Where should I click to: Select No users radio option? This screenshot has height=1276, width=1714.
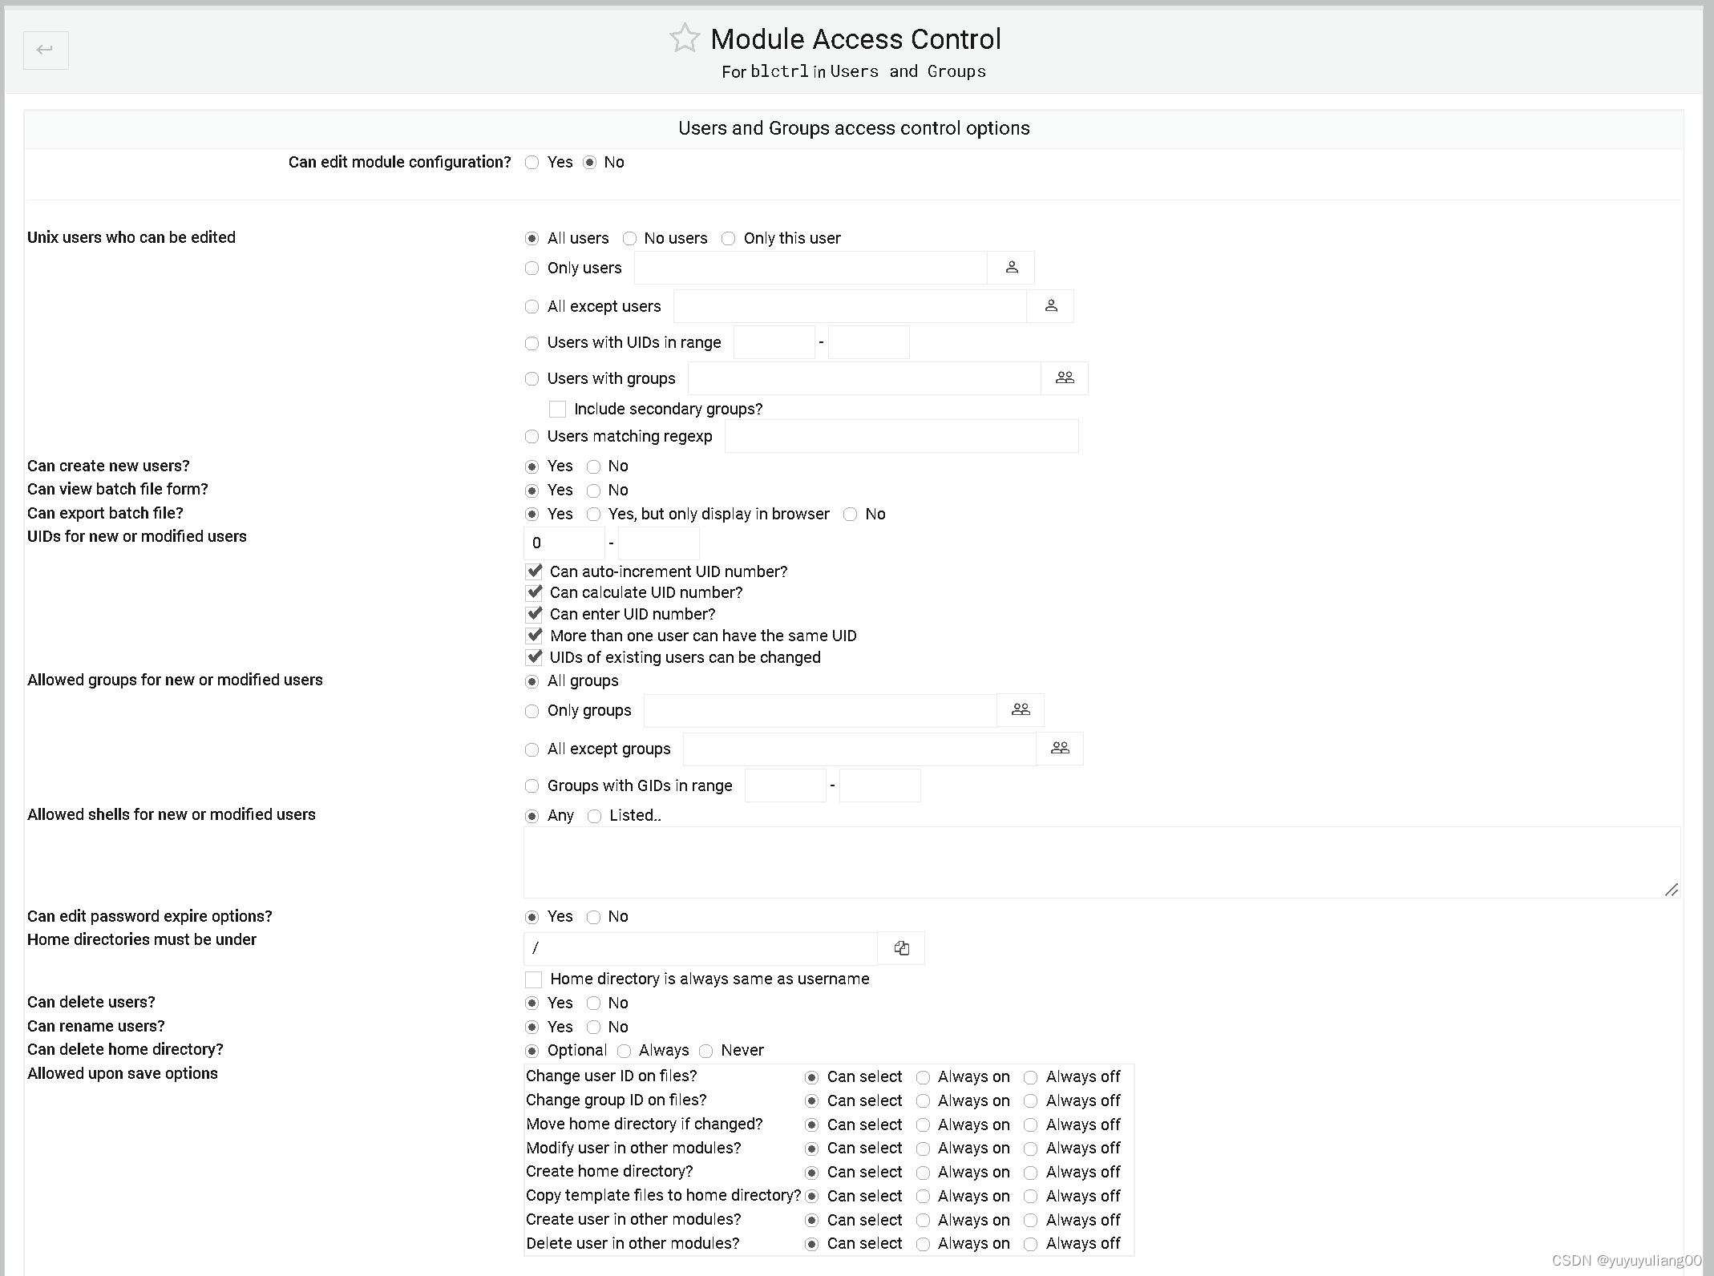tap(629, 238)
